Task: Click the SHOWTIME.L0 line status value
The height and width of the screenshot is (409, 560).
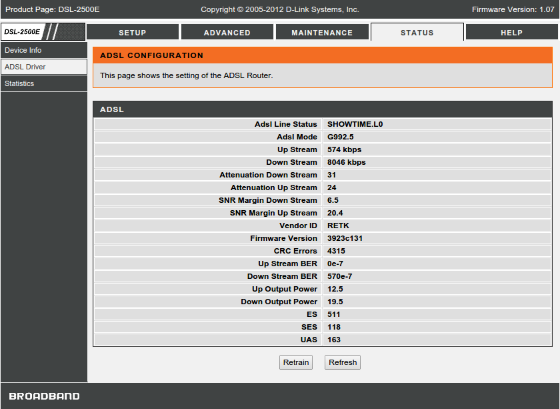Action: click(x=355, y=124)
